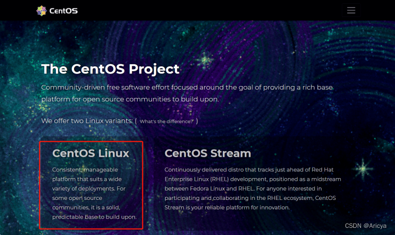This screenshot has width=395, height=235.
Task: Select the CentOS Stream heading
Action: click(208, 153)
